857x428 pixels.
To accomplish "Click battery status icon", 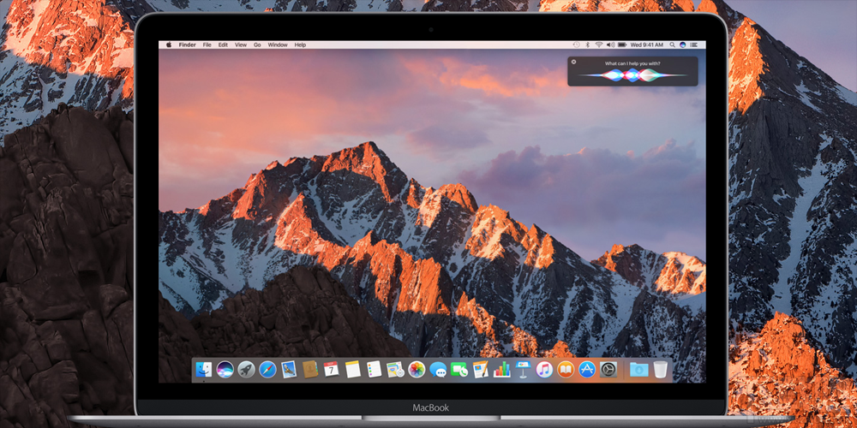I will coord(622,45).
